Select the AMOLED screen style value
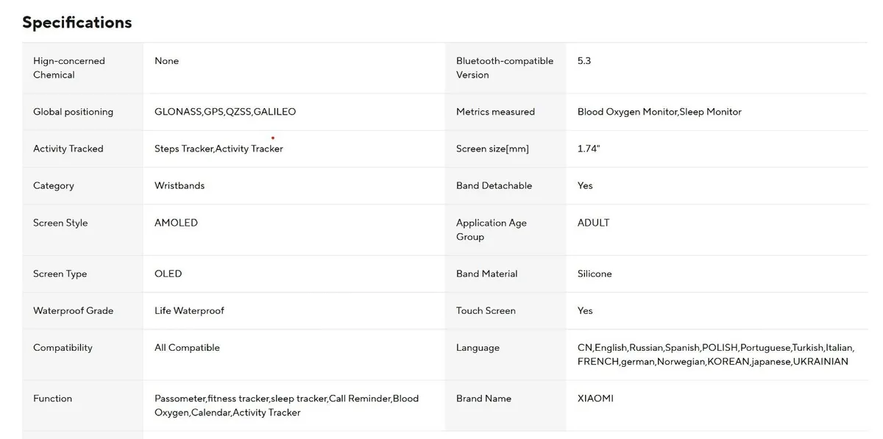The image size is (883, 439). (176, 223)
